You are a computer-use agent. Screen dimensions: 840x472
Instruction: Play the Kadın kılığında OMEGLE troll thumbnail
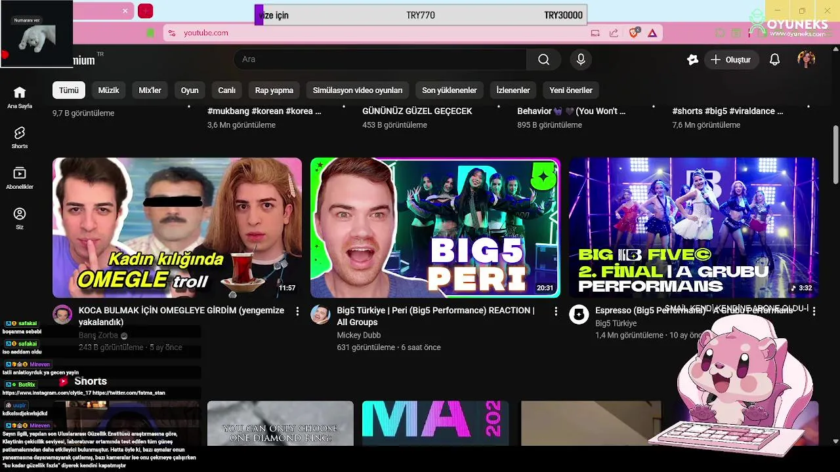tap(177, 227)
